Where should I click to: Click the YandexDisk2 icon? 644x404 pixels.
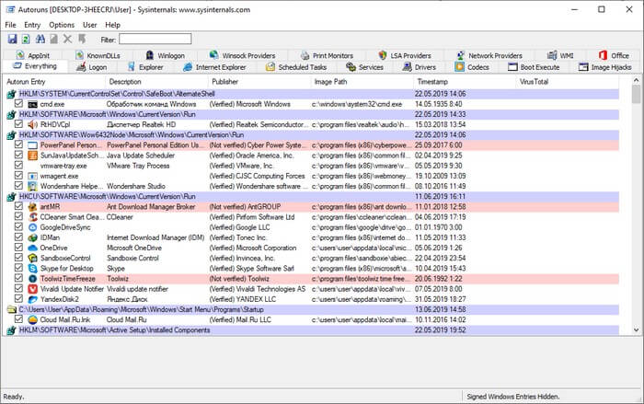[32, 299]
